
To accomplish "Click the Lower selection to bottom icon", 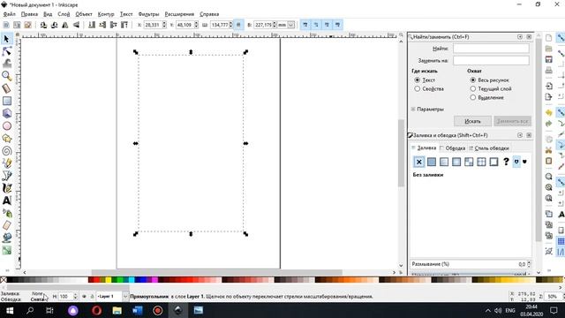I will pyautogui.click(x=92, y=25).
